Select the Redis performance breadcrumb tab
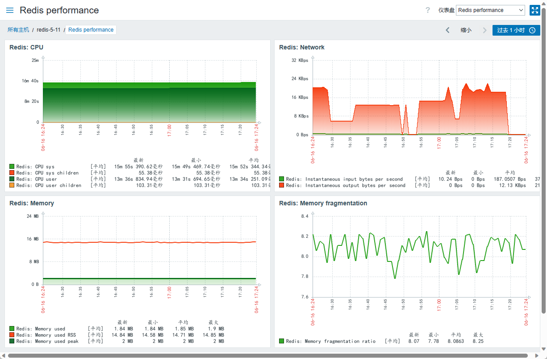 pos(91,30)
